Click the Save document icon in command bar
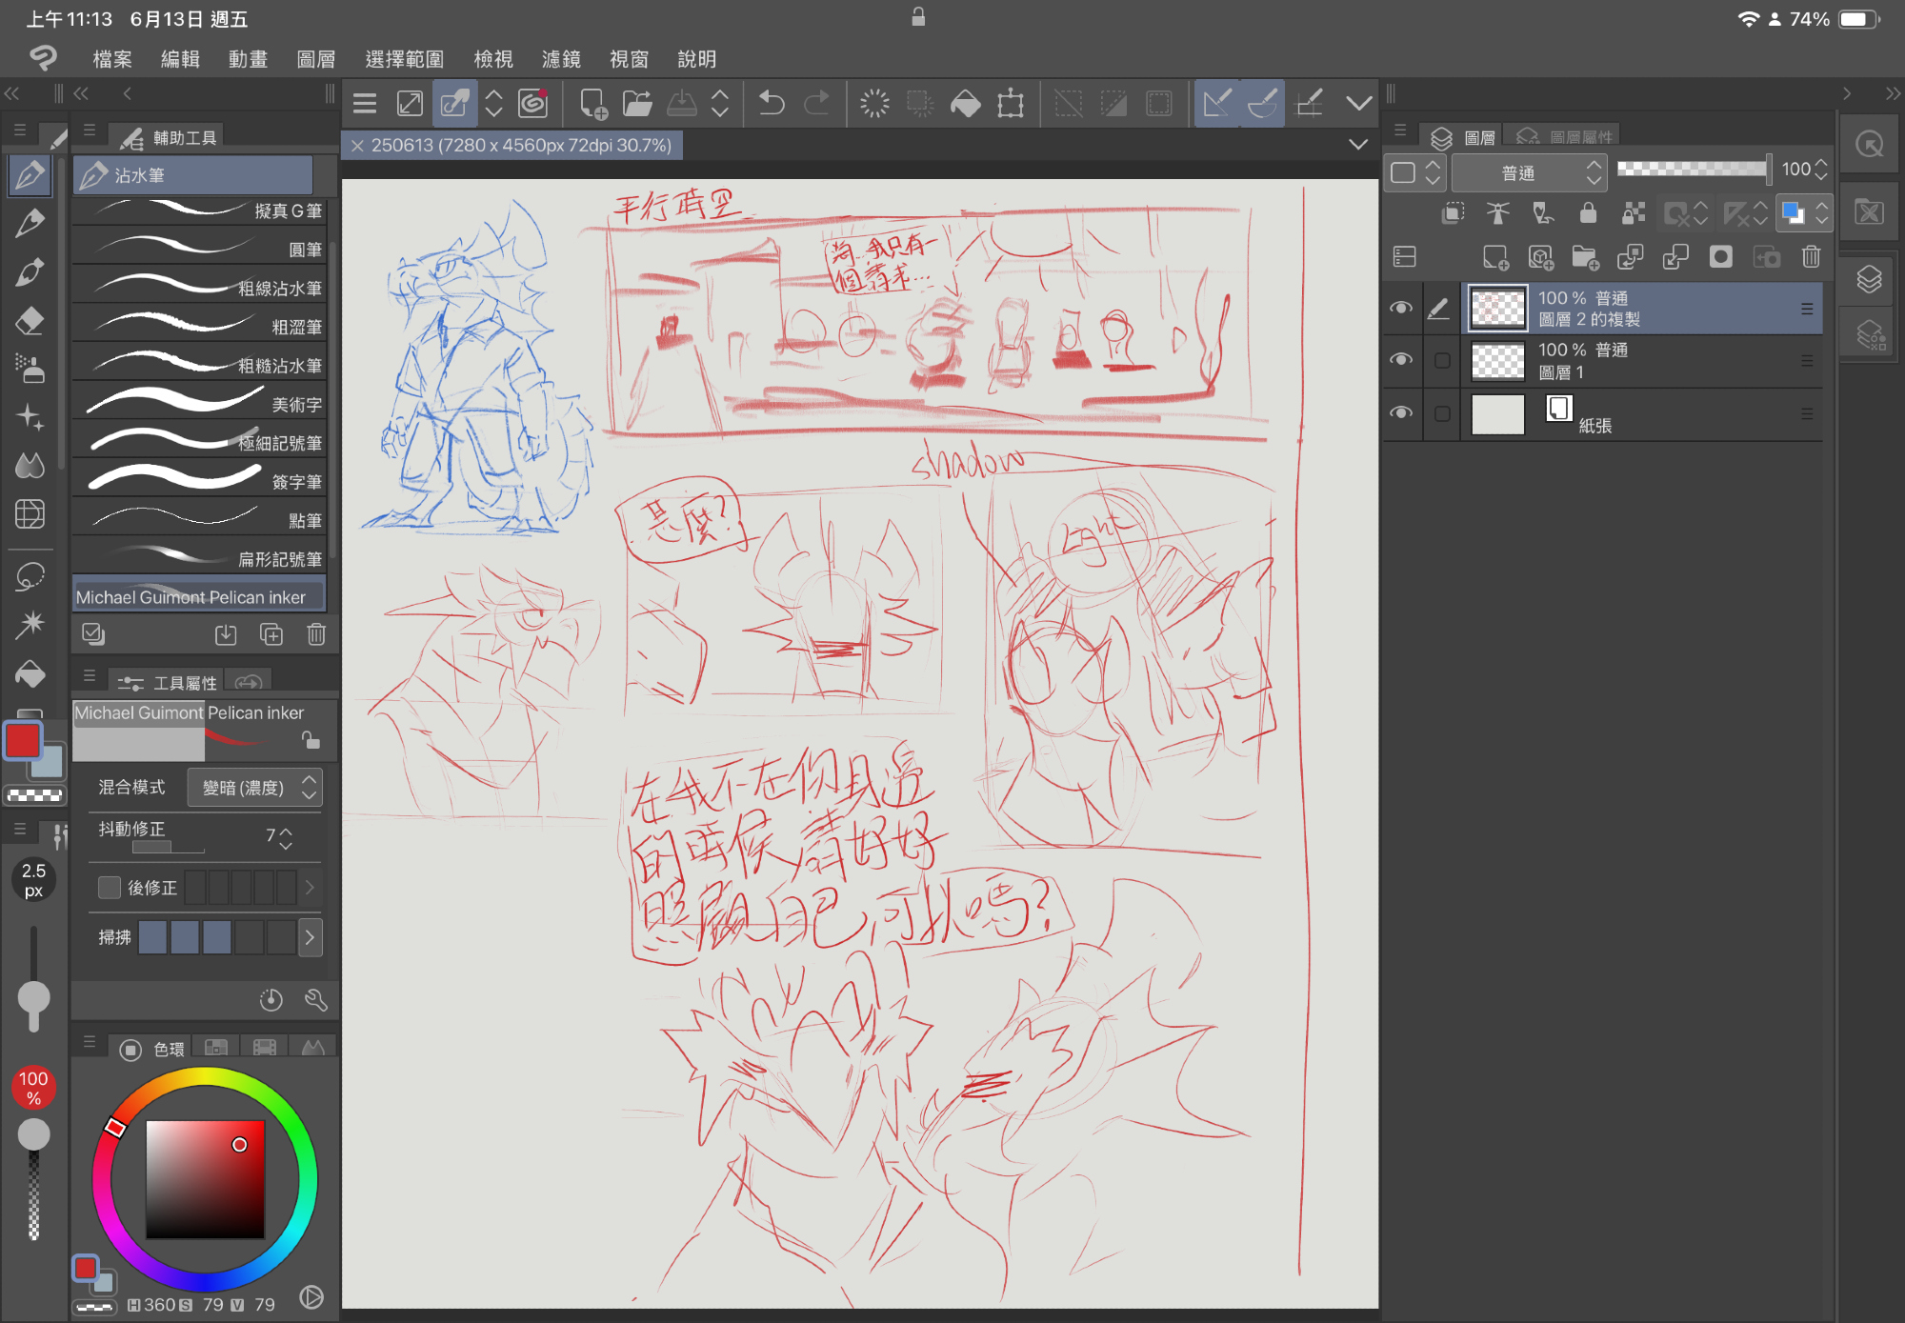This screenshot has height=1323, width=1905. click(682, 103)
